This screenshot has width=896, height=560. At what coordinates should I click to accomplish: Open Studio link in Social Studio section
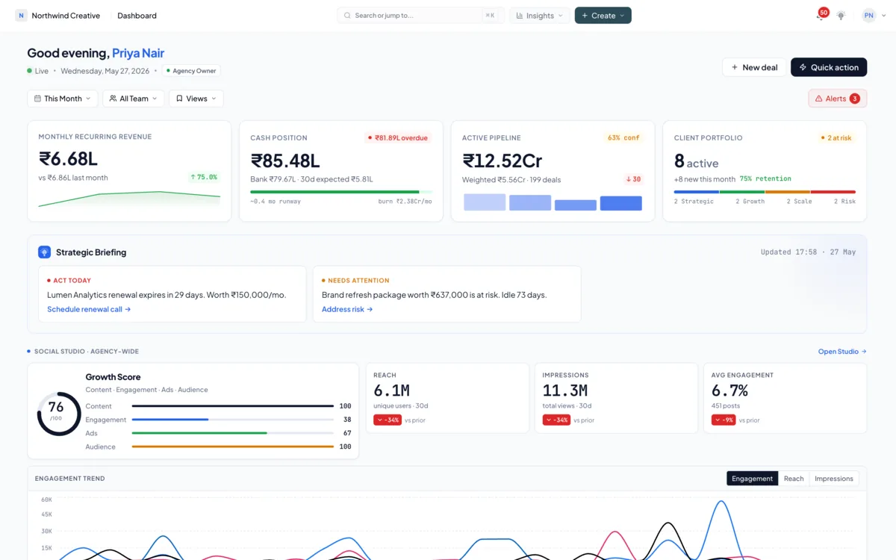tap(842, 352)
